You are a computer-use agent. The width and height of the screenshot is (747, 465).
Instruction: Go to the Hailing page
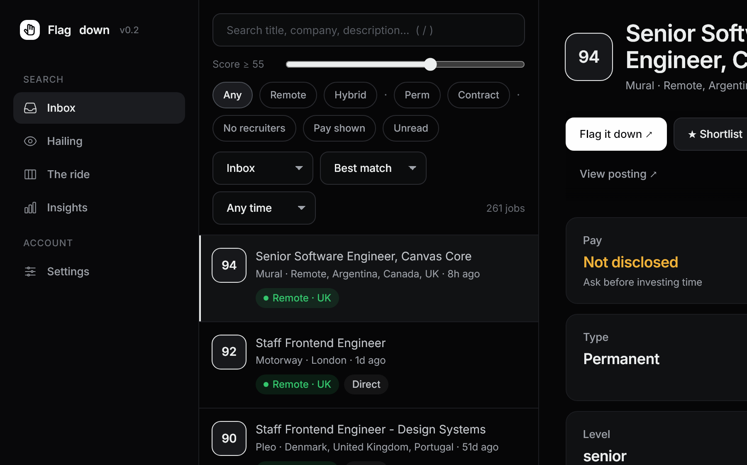(99, 141)
